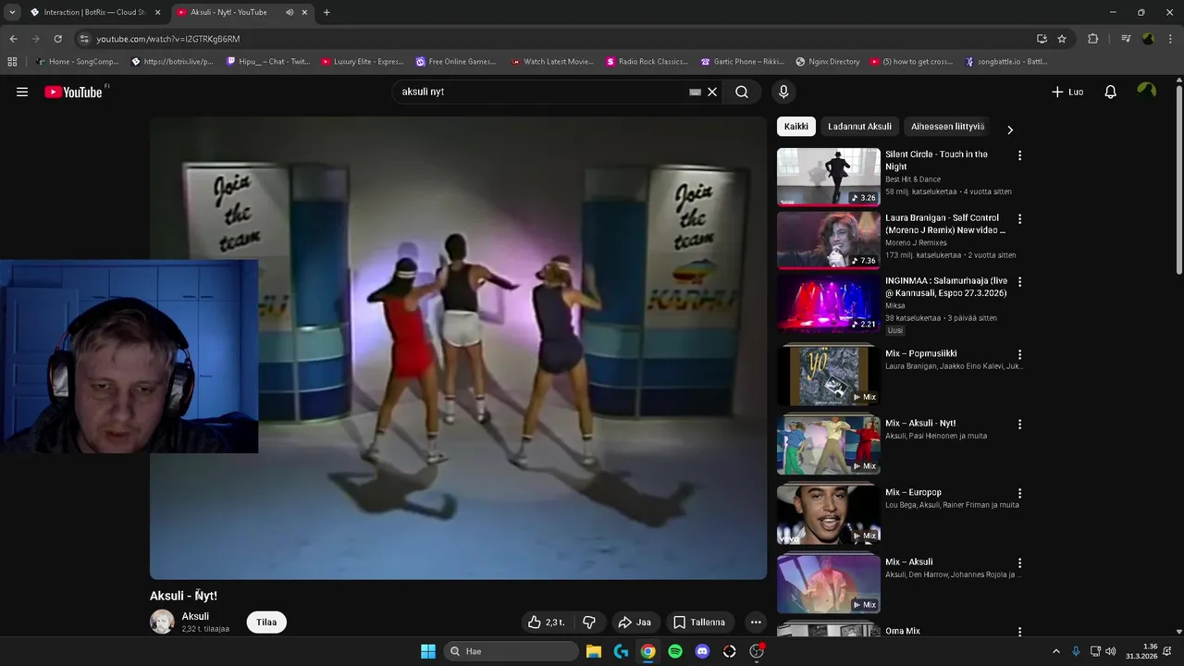The width and height of the screenshot is (1184, 666).
Task: Install or cast page icon in address bar
Action: pyautogui.click(x=1042, y=39)
